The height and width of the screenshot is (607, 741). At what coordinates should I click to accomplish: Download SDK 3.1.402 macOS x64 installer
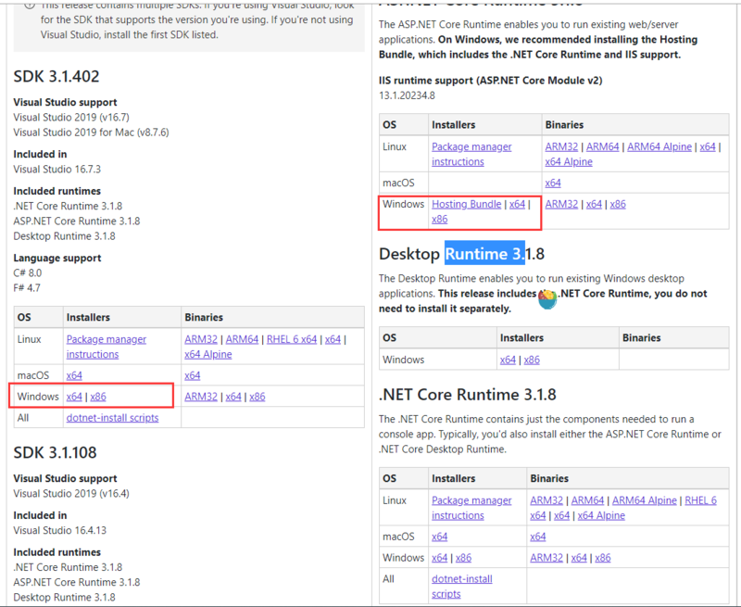tap(74, 376)
